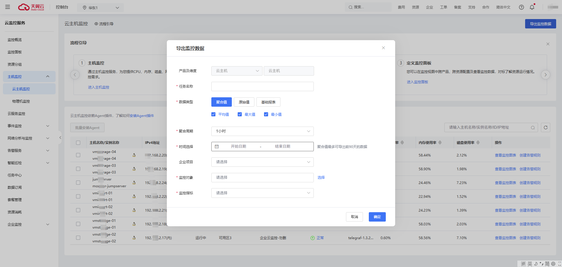Click Linux icon of jumpserver row

[134, 183]
